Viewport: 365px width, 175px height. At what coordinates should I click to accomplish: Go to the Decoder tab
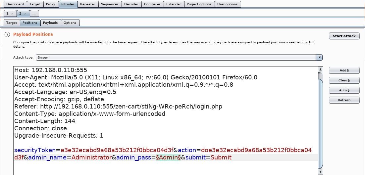(131, 4)
